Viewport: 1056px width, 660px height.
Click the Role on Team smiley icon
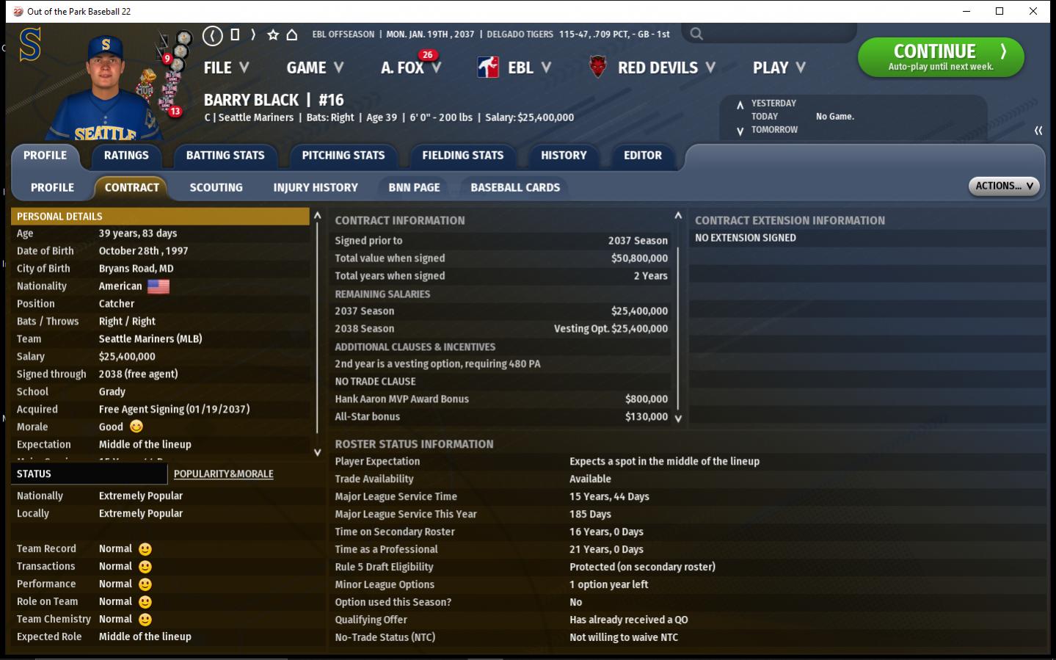pyautogui.click(x=145, y=602)
